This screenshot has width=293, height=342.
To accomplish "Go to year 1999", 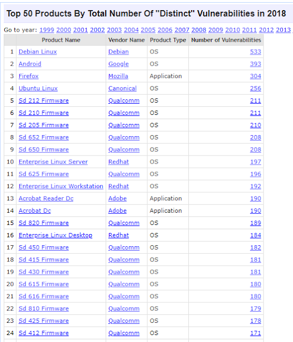I will coord(46,30).
